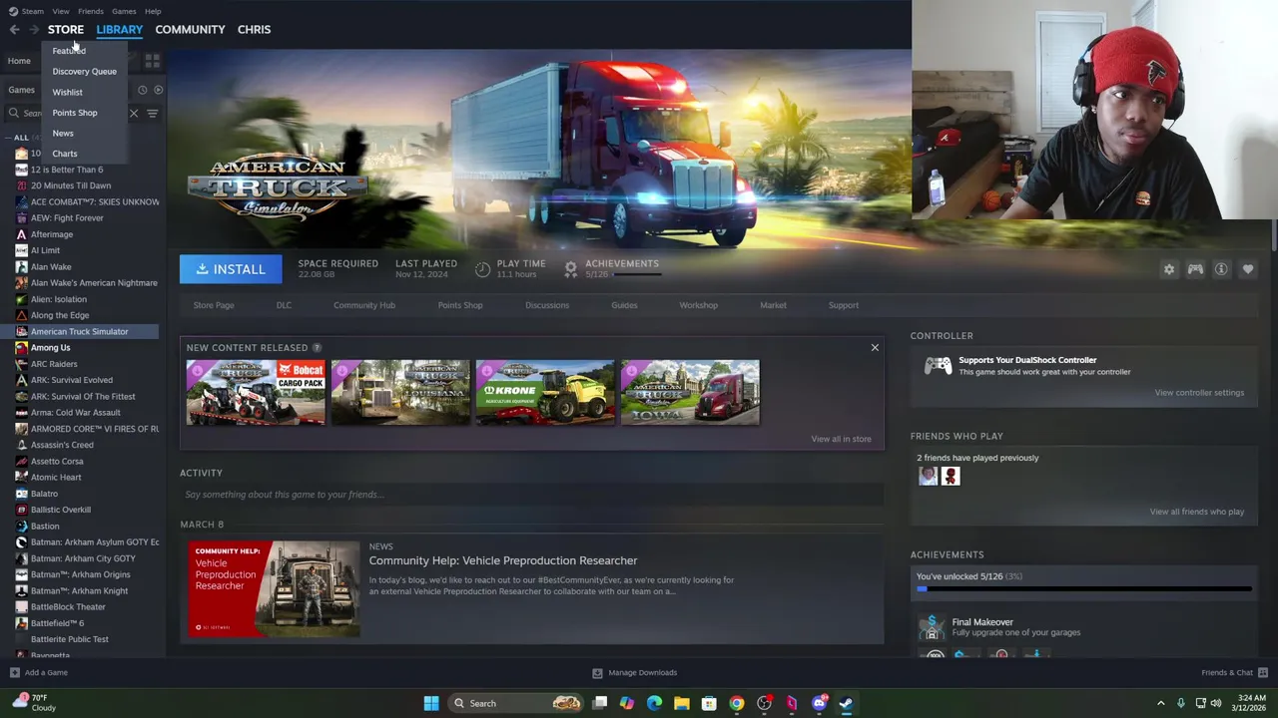1278x718 pixels.
Task: Open the Steam menu in menu bar
Action: coord(33,11)
